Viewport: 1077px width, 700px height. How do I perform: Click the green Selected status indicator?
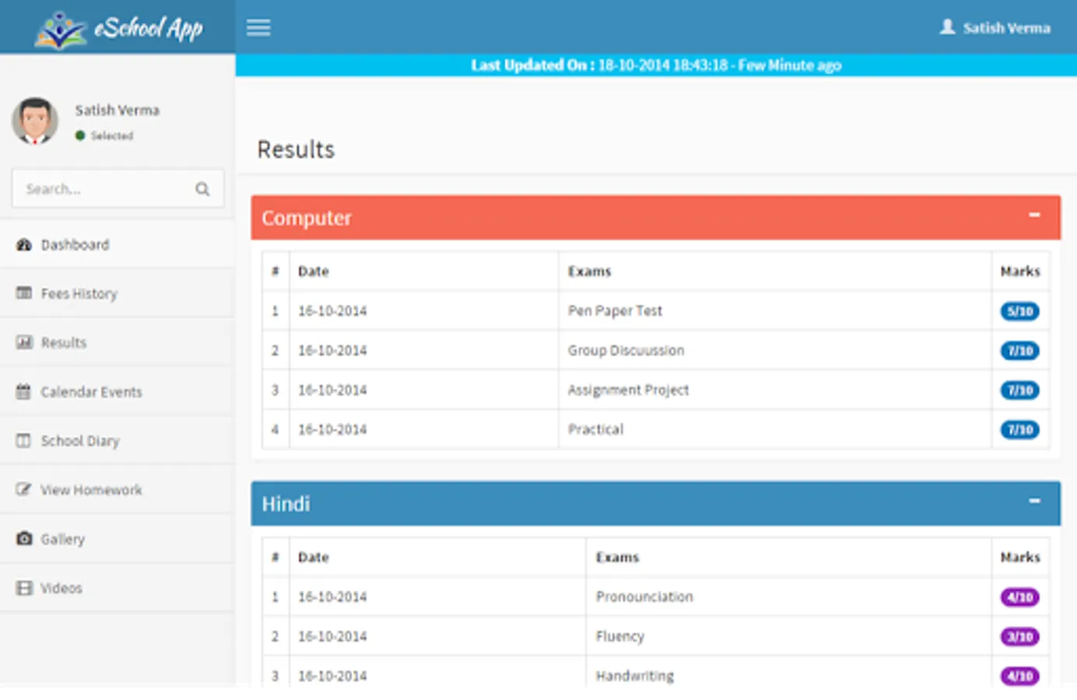tap(79, 135)
